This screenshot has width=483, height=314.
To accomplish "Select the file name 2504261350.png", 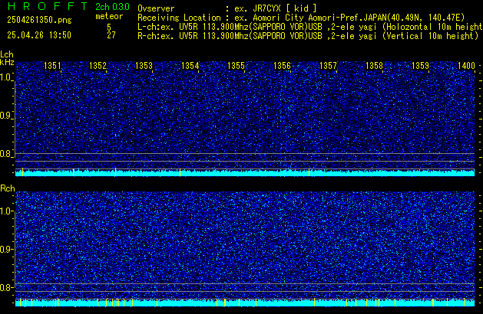I will pos(39,20).
